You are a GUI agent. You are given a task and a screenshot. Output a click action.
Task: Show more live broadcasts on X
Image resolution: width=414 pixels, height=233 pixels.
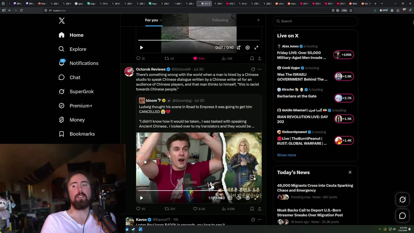coord(287,155)
